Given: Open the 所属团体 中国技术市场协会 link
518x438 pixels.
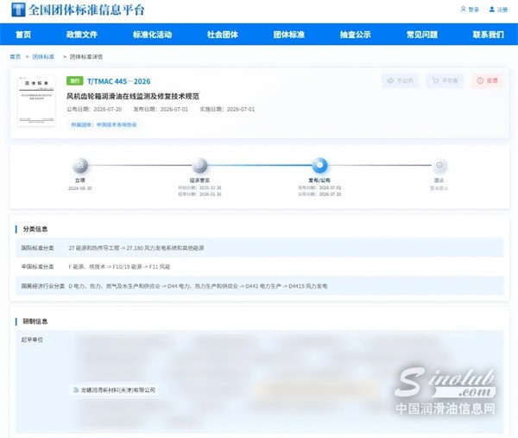Looking at the screenshot, I should click(104, 124).
